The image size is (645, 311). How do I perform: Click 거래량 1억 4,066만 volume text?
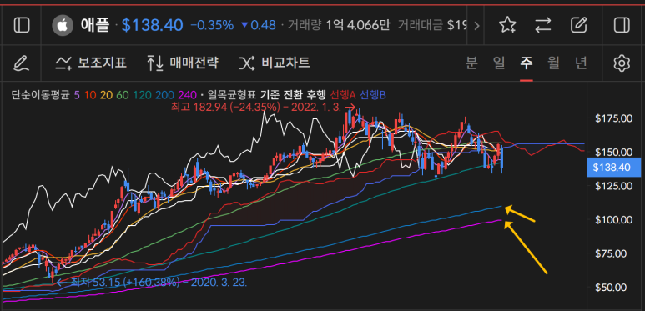click(x=339, y=26)
